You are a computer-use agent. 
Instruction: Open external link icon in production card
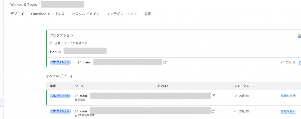(165, 62)
